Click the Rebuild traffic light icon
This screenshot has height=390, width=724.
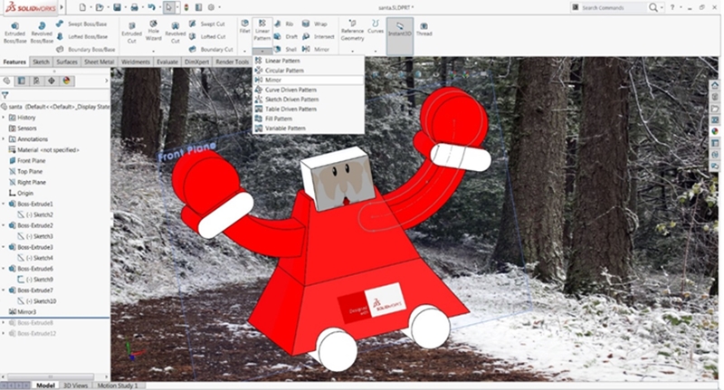186,7
